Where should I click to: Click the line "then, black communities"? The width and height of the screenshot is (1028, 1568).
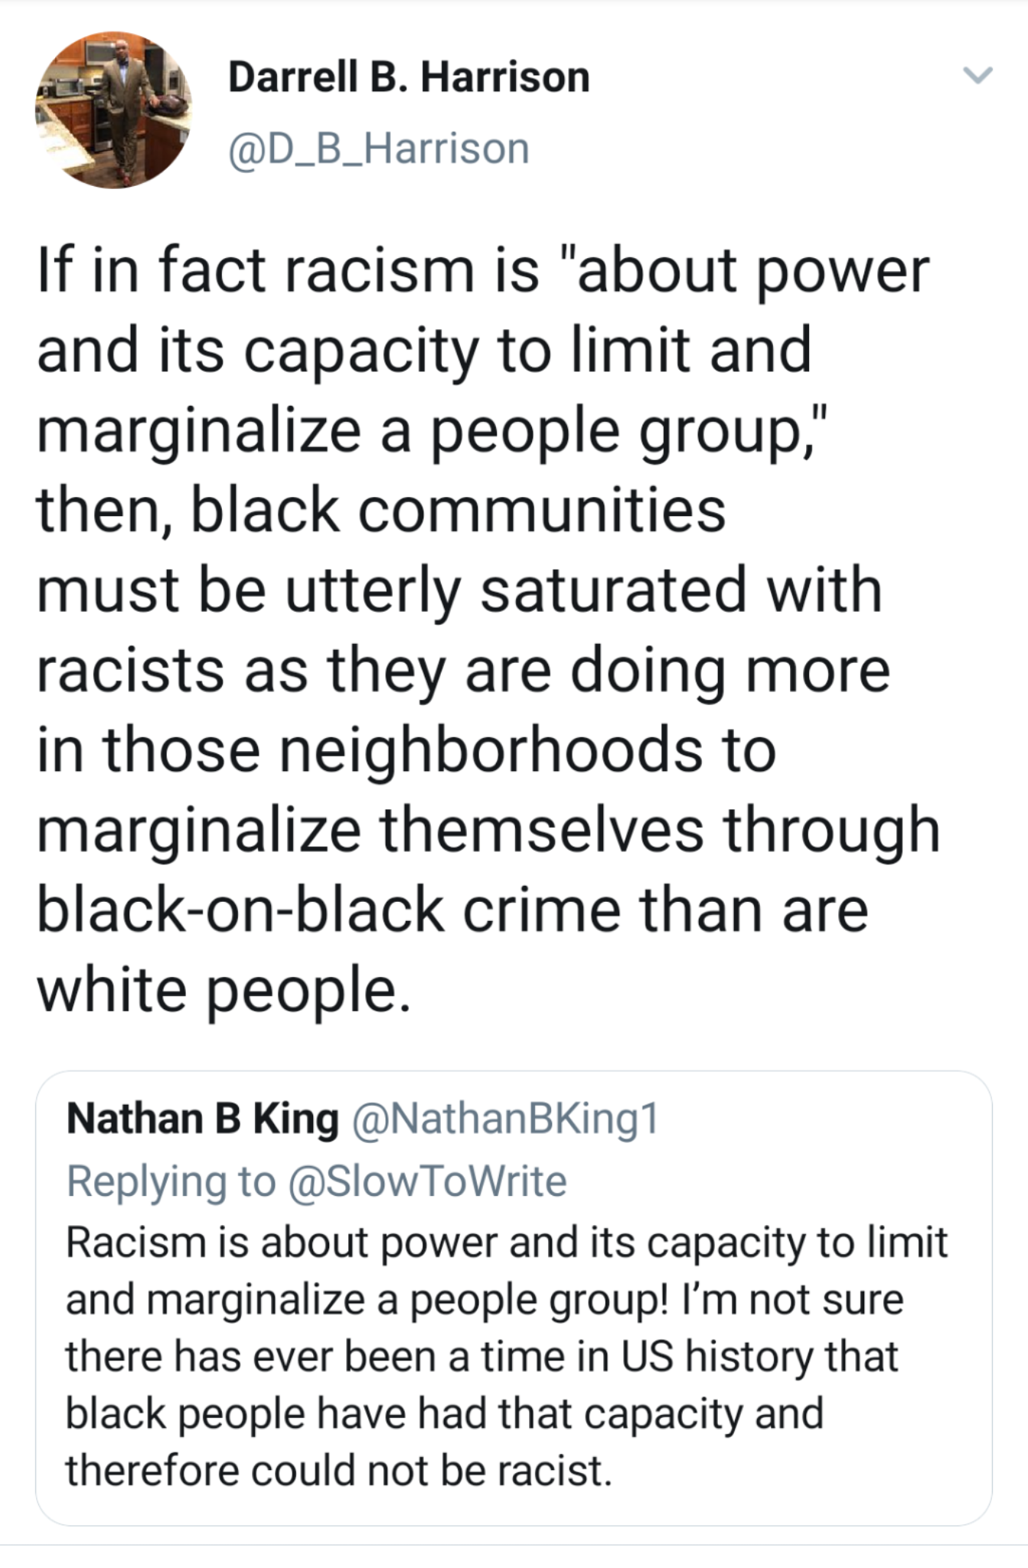tap(381, 510)
